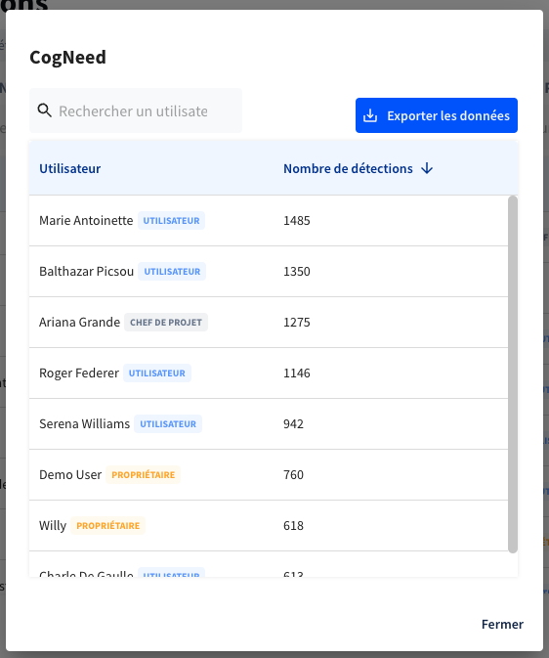Focus the Rechercher un utilisateur field

click(136, 110)
